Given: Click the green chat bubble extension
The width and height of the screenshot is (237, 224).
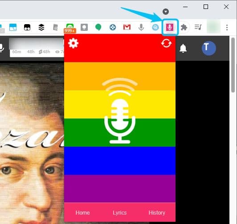Looking at the screenshot, I should [x=98, y=27].
